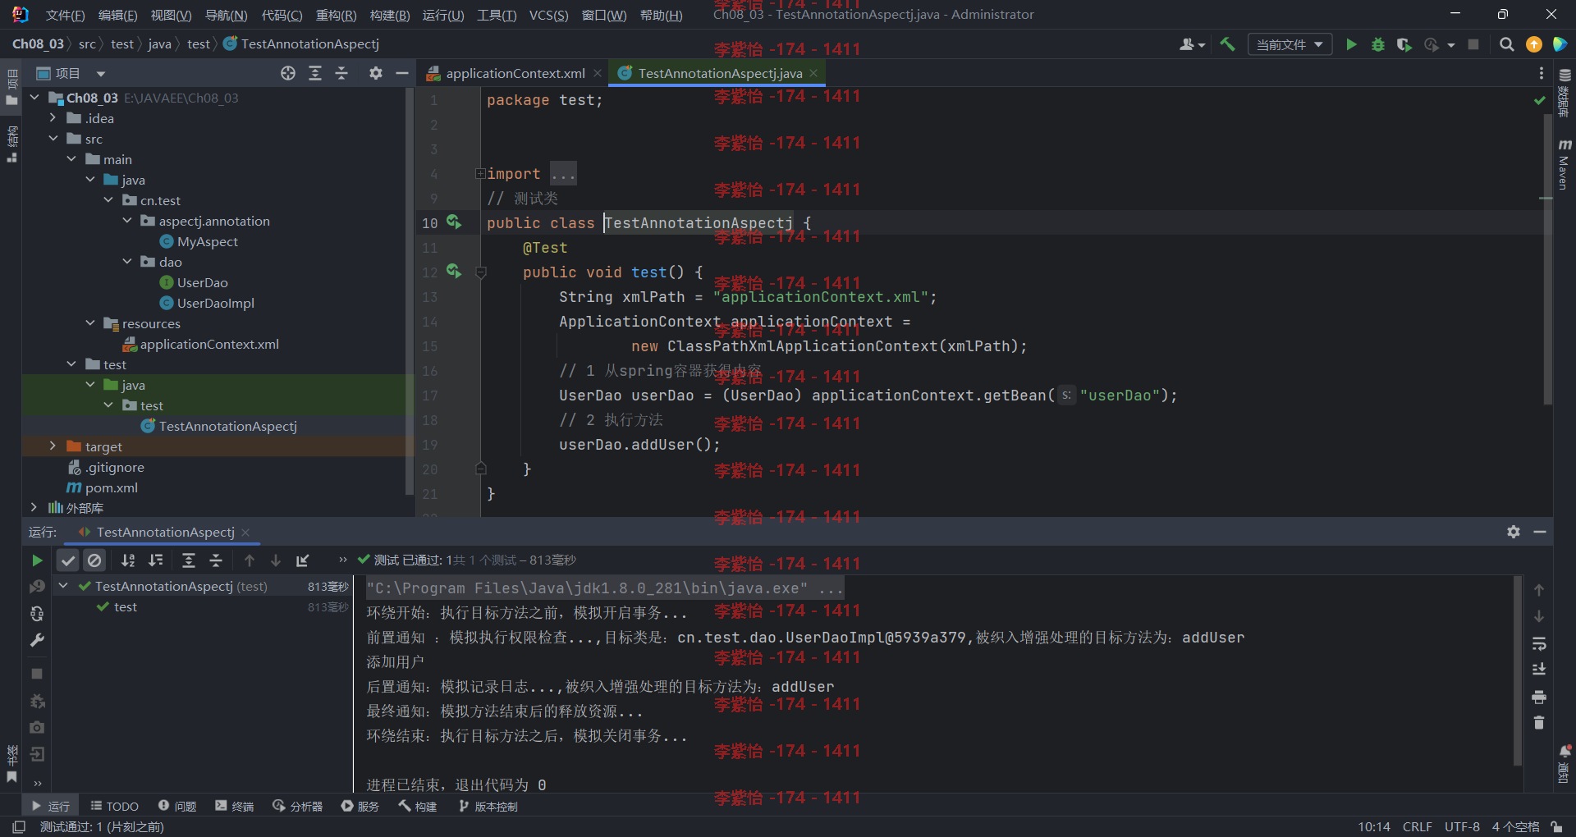Screen dimensions: 1576x837
Task: Click the print icon in console sidebar
Action: (x=1539, y=697)
